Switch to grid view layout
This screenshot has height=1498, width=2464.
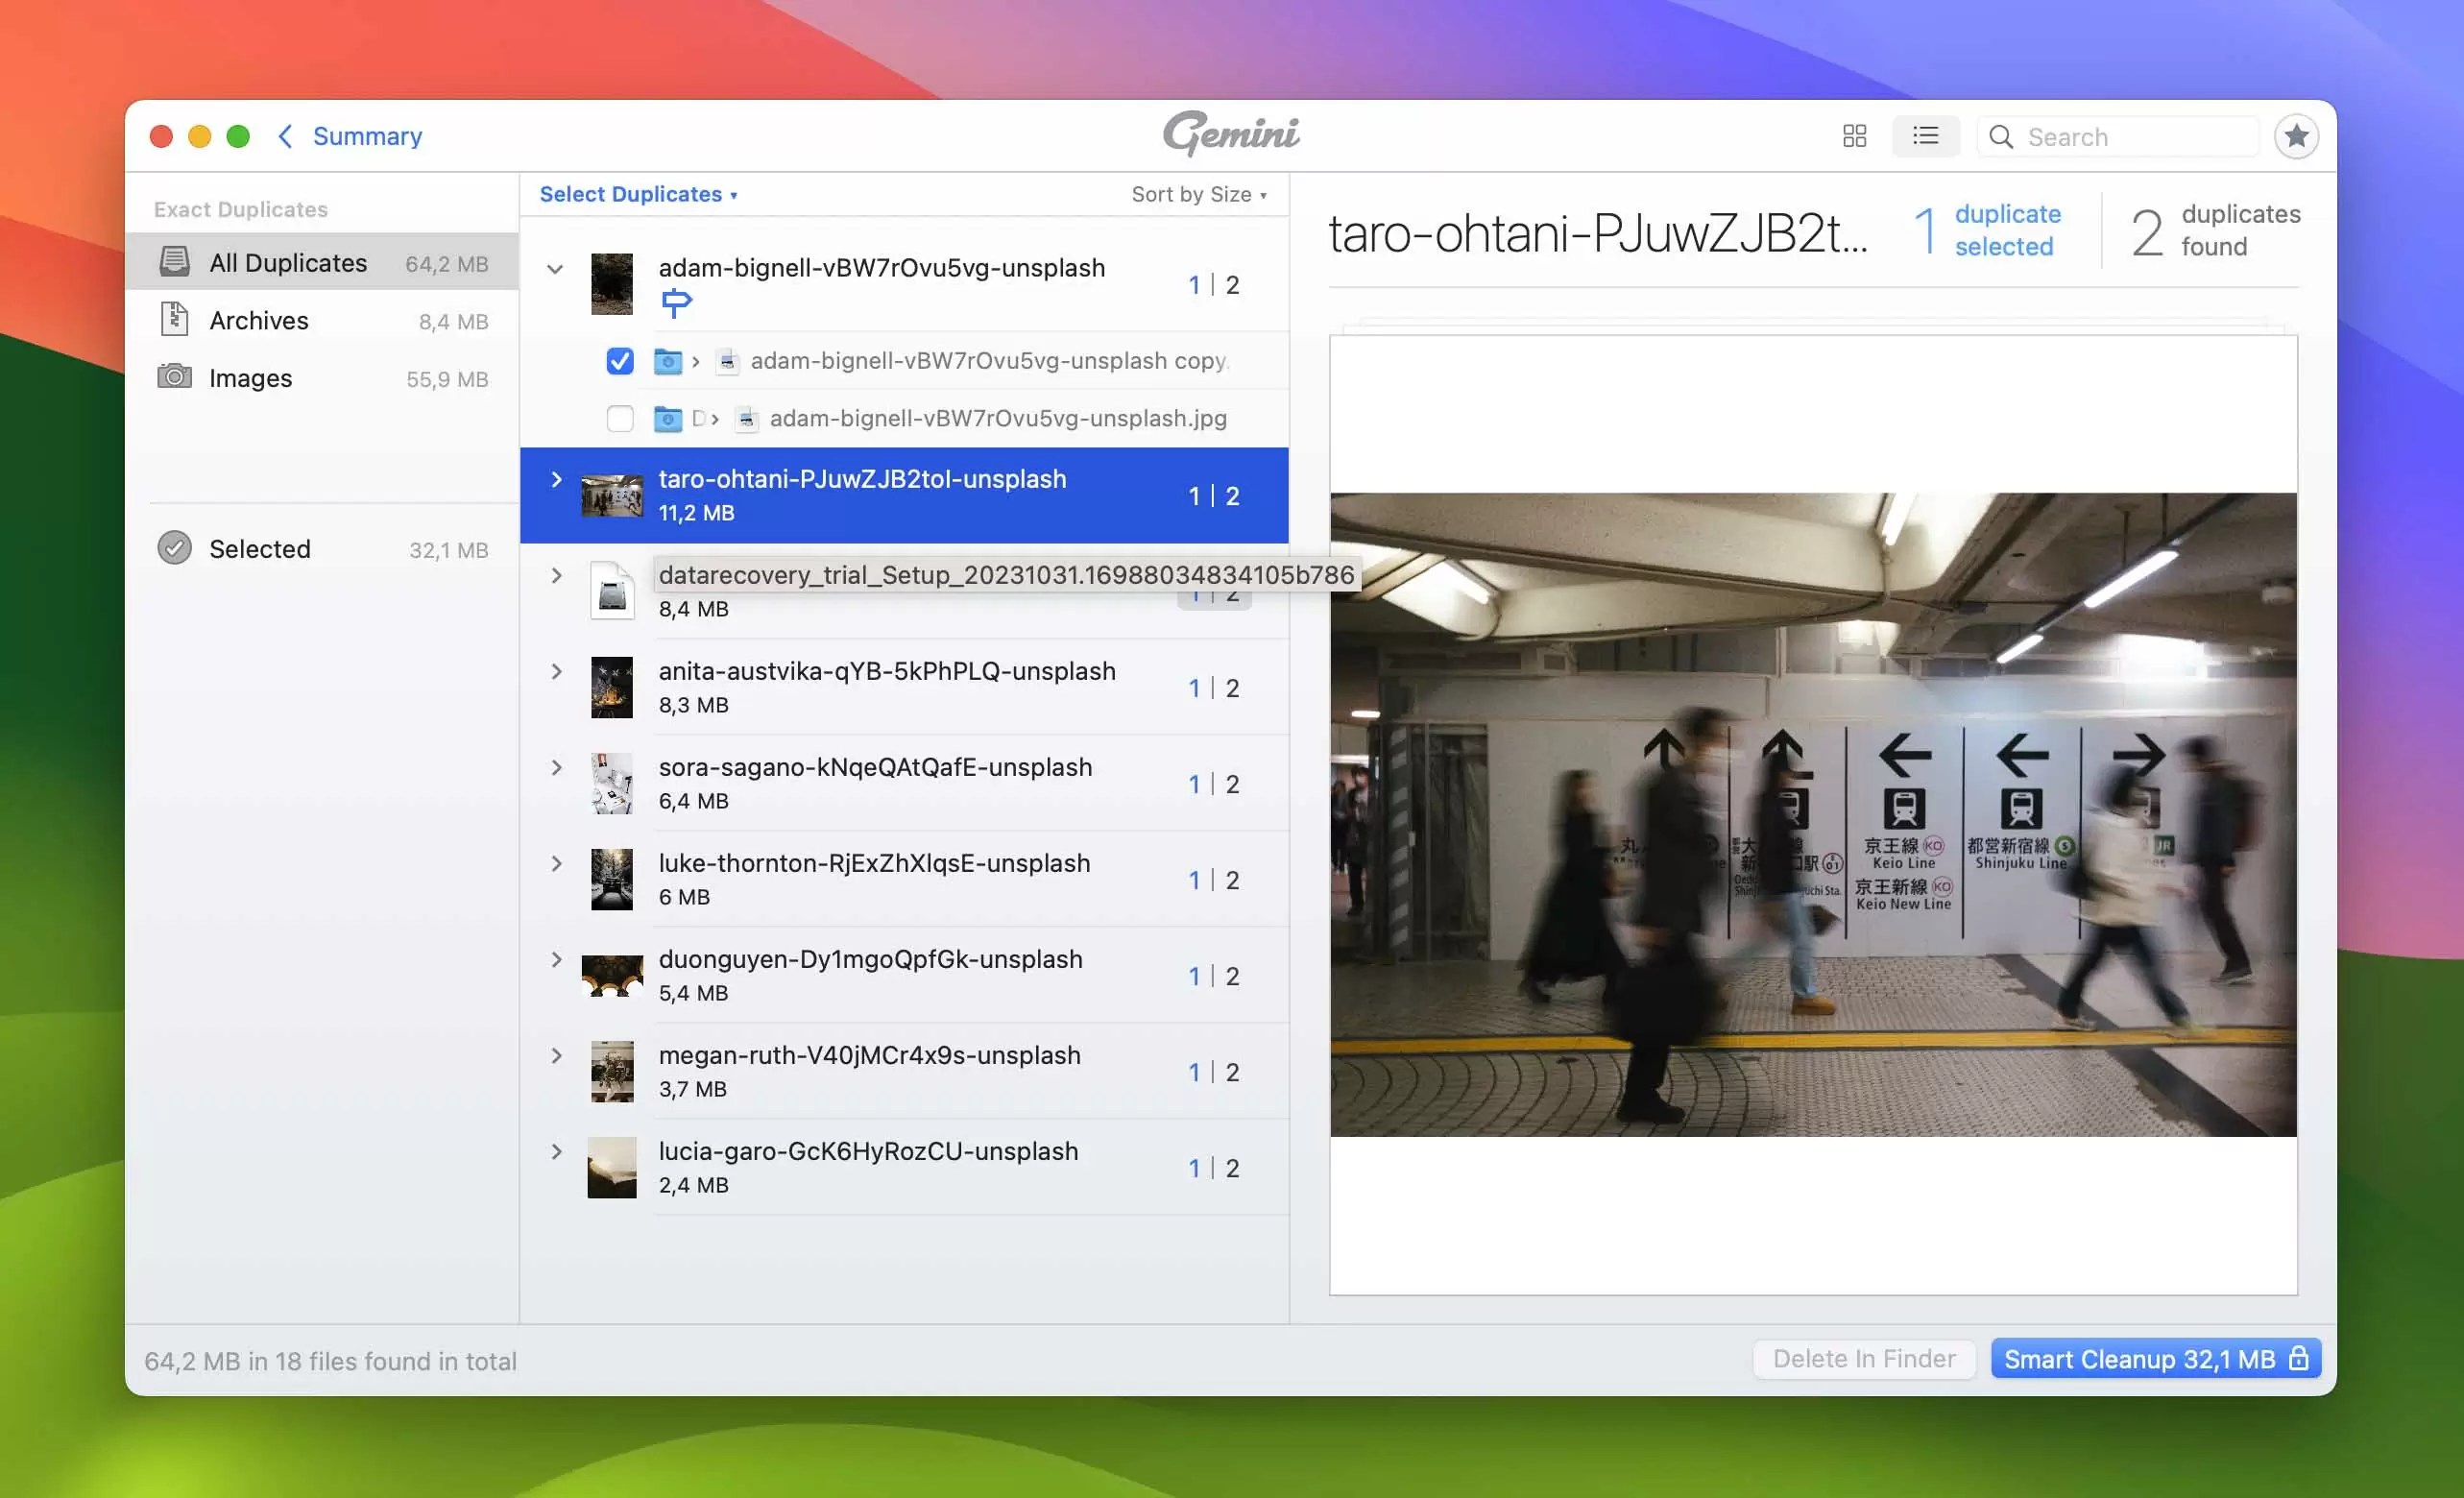[x=1854, y=136]
